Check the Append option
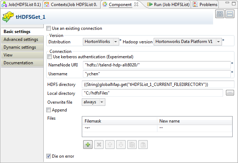This screenshot has width=238, height=163. point(49,110)
